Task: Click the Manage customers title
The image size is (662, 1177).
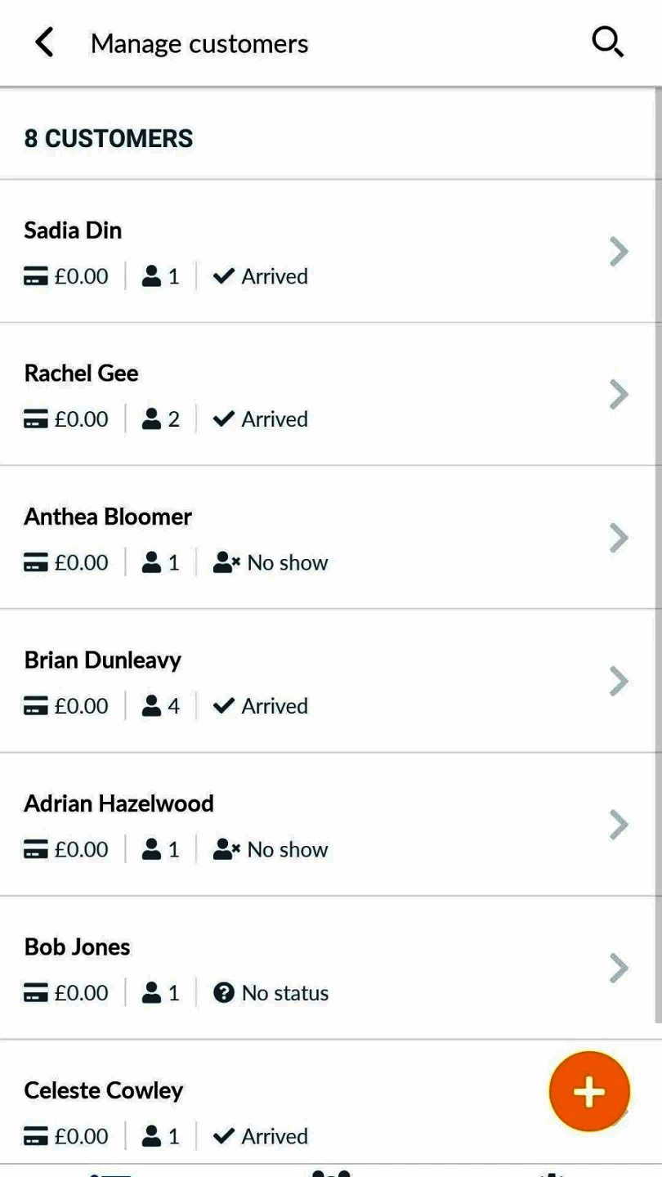Action: (x=199, y=43)
